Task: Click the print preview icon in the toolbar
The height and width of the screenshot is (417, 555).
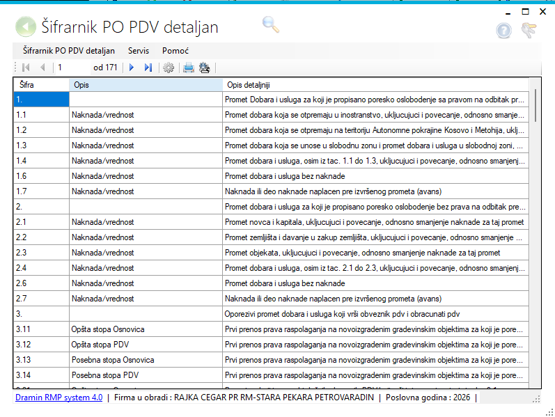Action: (x=205, y=68)
